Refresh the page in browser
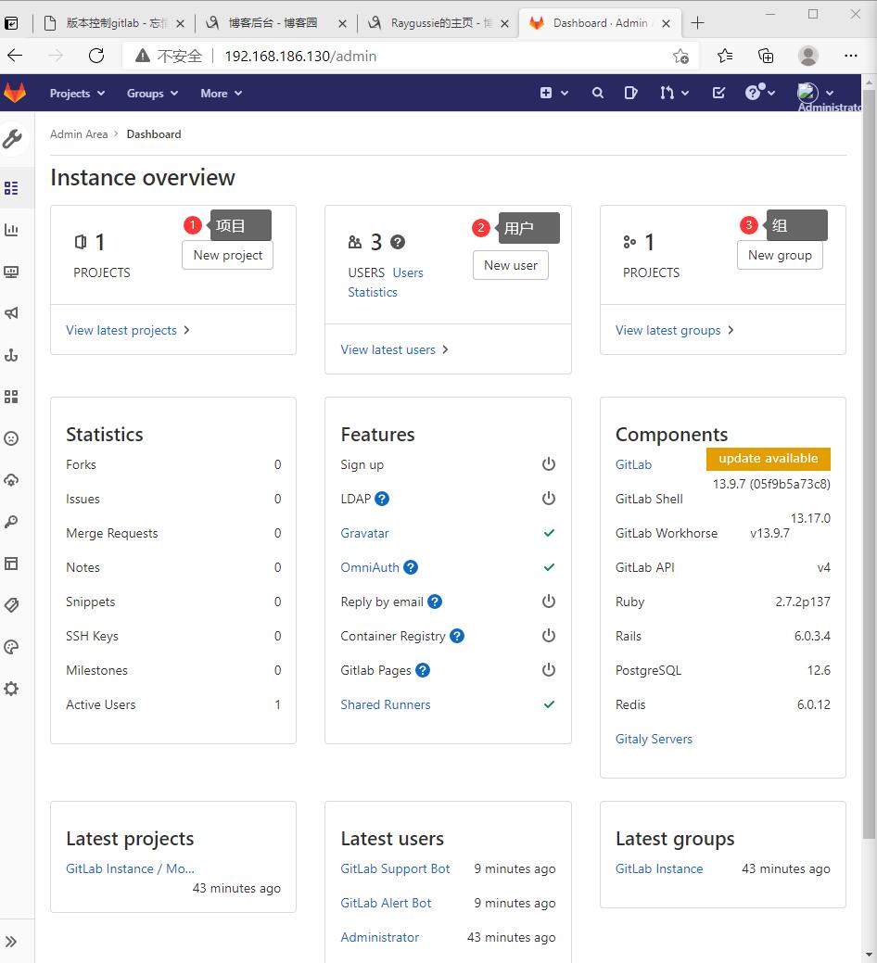This screenshot has height=963, width=877. (x=96, y=56)
